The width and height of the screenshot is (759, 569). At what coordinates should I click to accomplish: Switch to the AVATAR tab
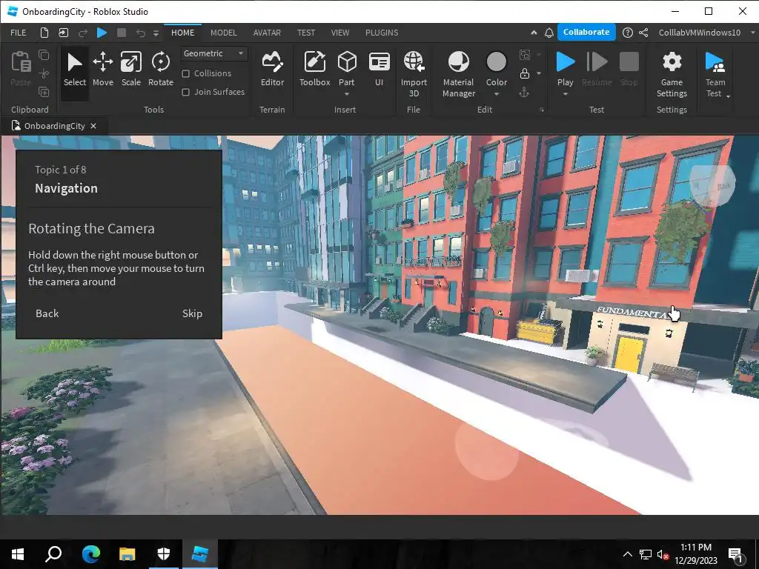point(267,33)
